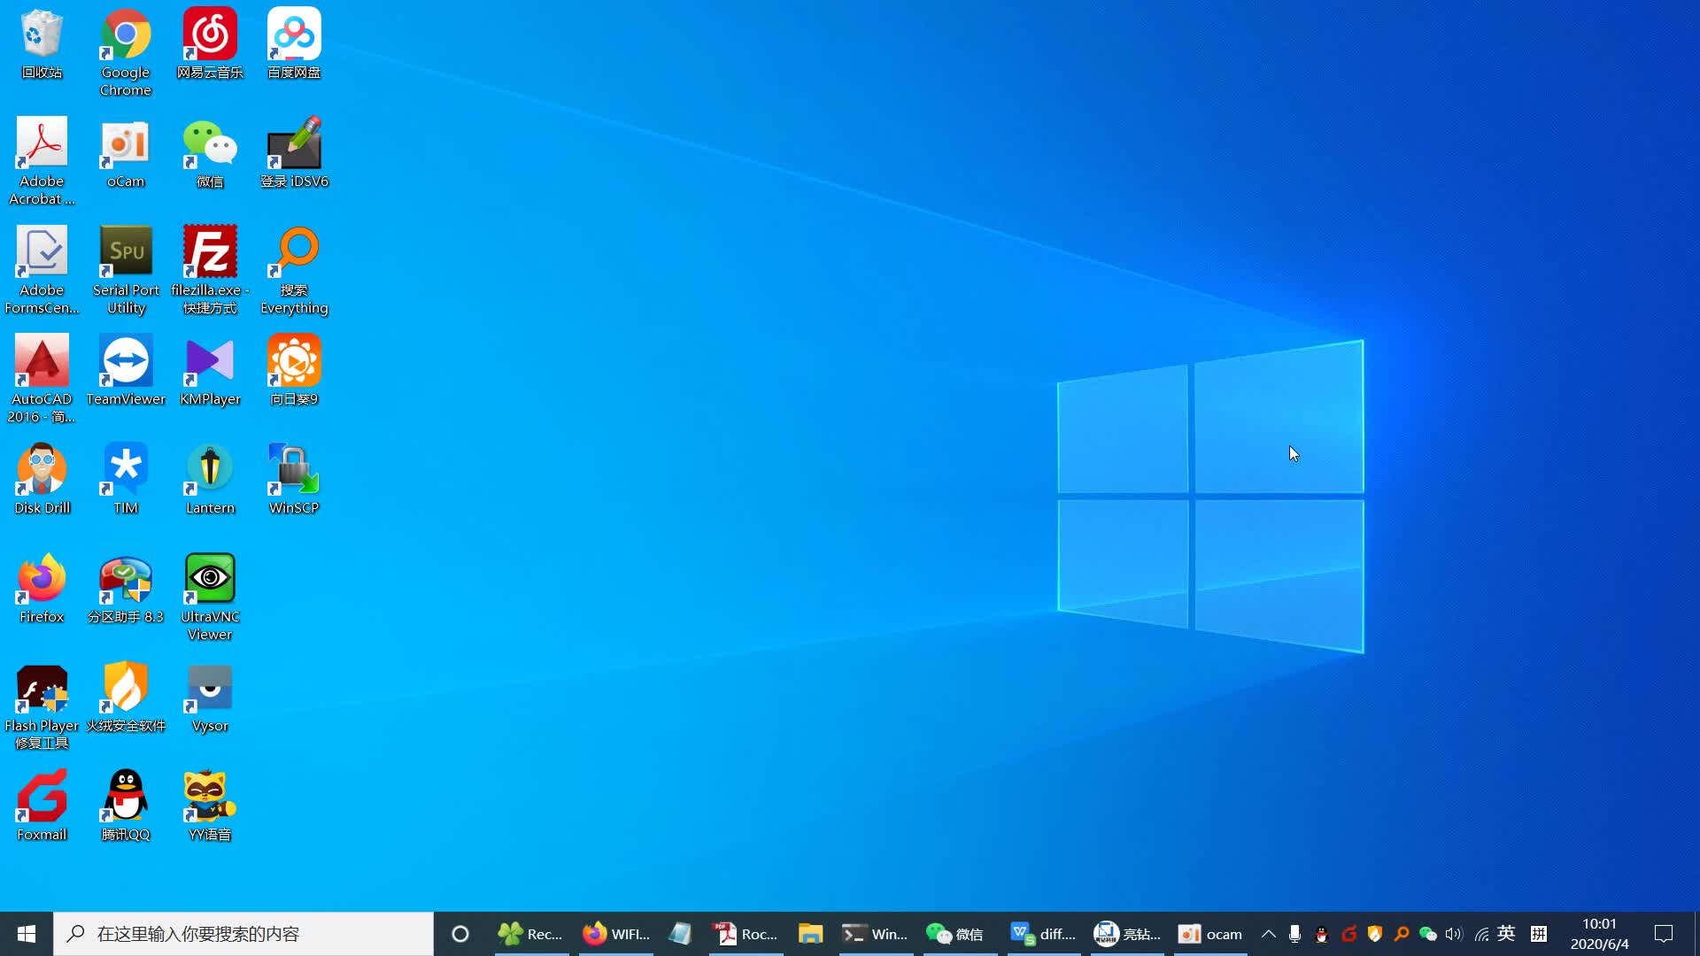Open the volume control tray icon
The height and width of the screenshot is (956, 1700).
[x=1454, y=934]
